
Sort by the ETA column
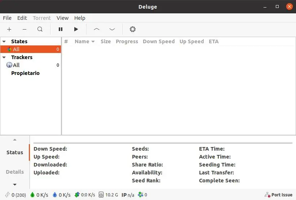coord(214,41)
